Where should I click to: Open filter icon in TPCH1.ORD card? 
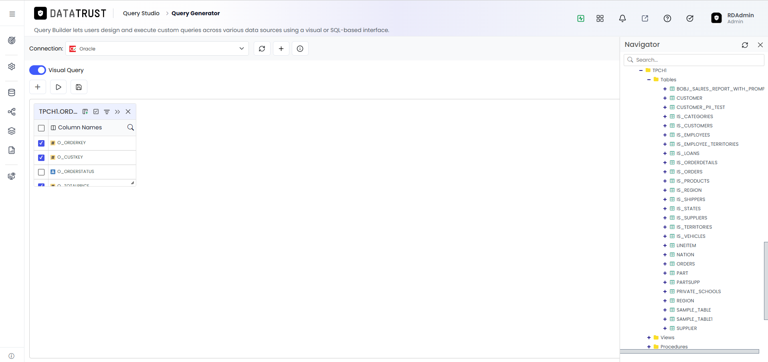107,112
